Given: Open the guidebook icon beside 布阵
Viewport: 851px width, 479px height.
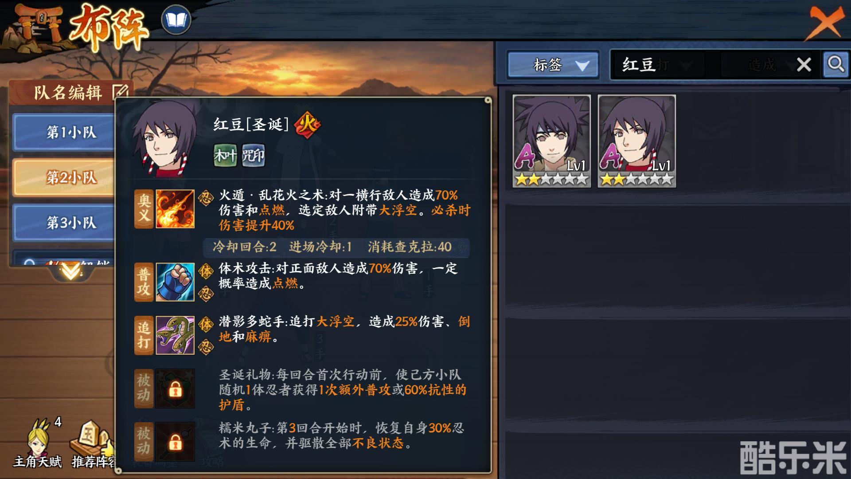Looking at the screenshot, I should tap(176, 20).
